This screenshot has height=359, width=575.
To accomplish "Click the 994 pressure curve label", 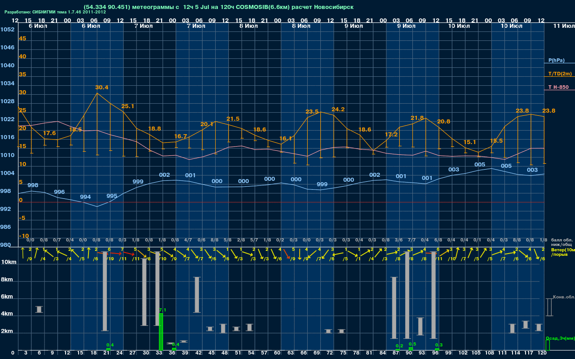I will tap(85, 197).
